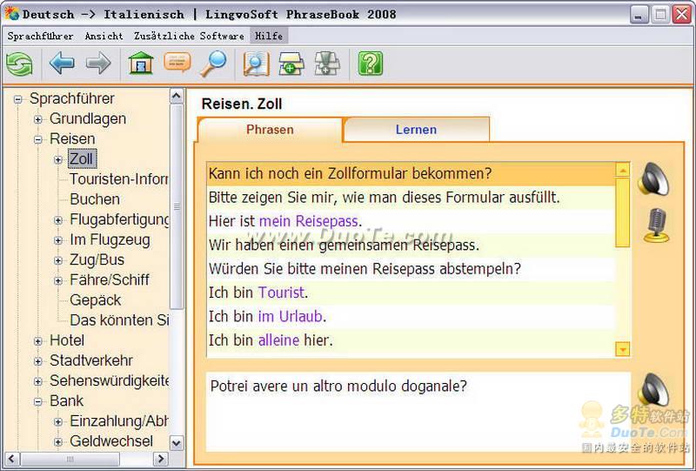This screenshot has height=471, width=696.
Task: Click the 'im Urlaub' purple link
Action: tap(291, 316)
